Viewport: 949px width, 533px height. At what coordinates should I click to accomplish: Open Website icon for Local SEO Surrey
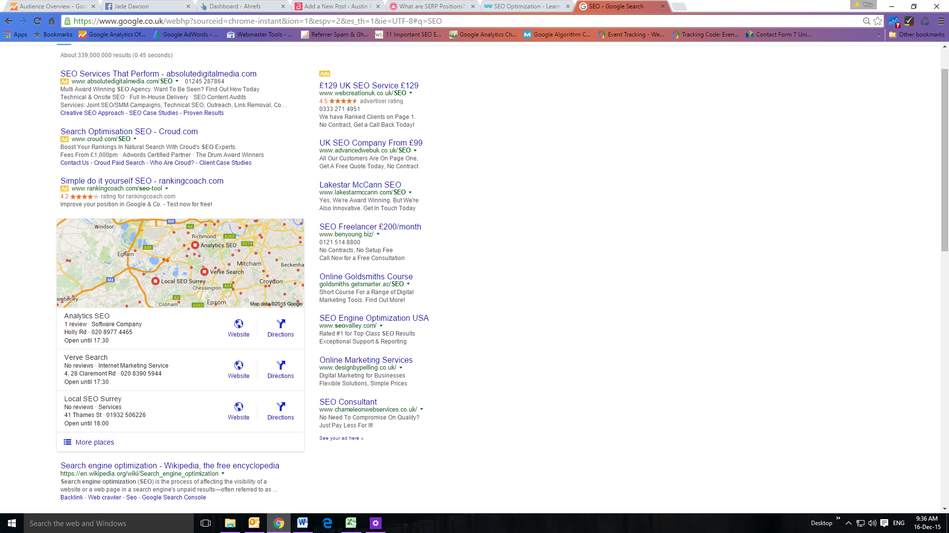point(239,407)
